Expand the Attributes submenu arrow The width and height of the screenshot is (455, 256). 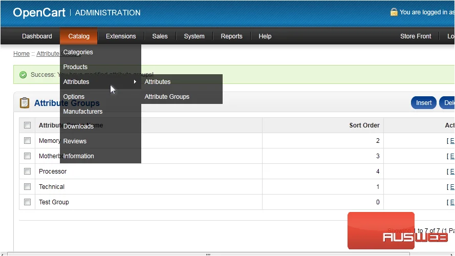point(135,82)
